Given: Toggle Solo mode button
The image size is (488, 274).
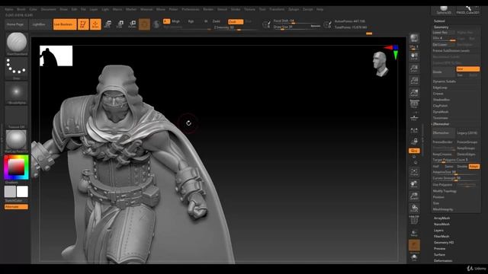Looking at the screenshot, I should pos(414,257).
